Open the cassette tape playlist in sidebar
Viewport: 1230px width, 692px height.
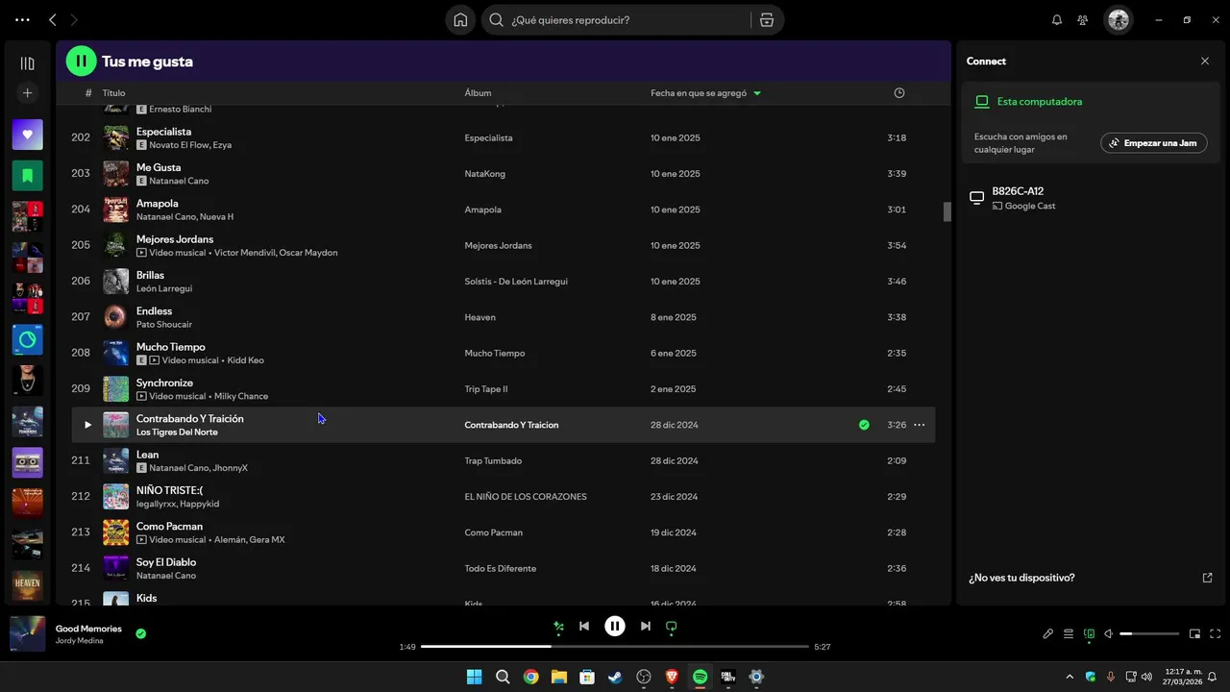coord(27,462)
